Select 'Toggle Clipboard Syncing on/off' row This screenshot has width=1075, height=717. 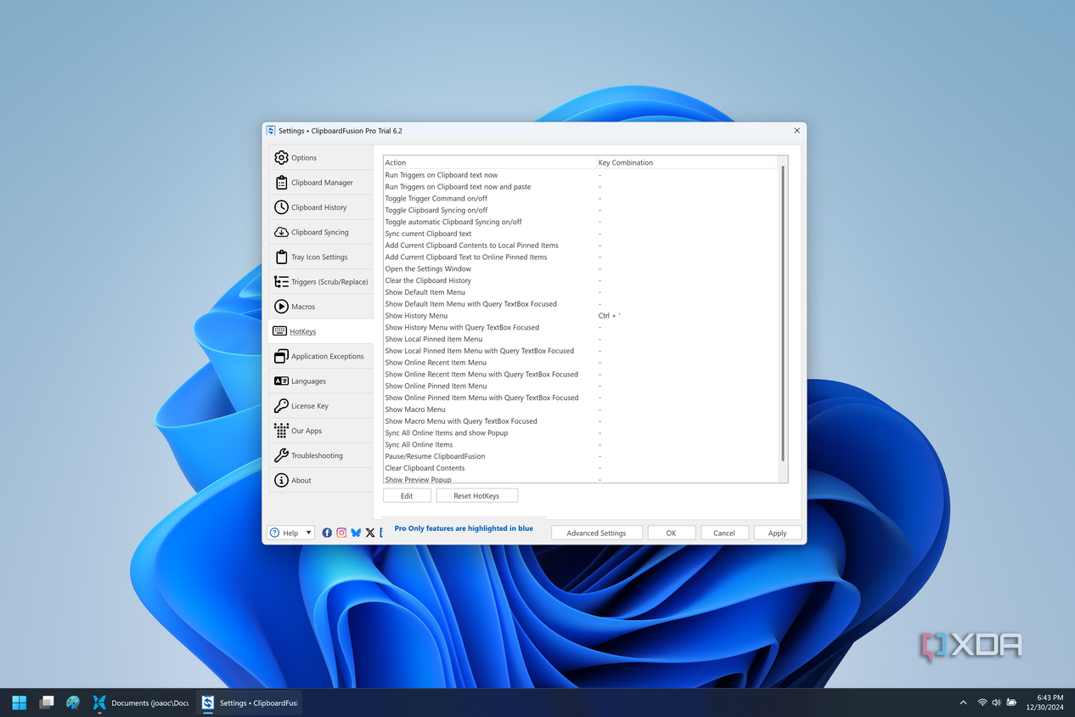[x=582, y=210]
